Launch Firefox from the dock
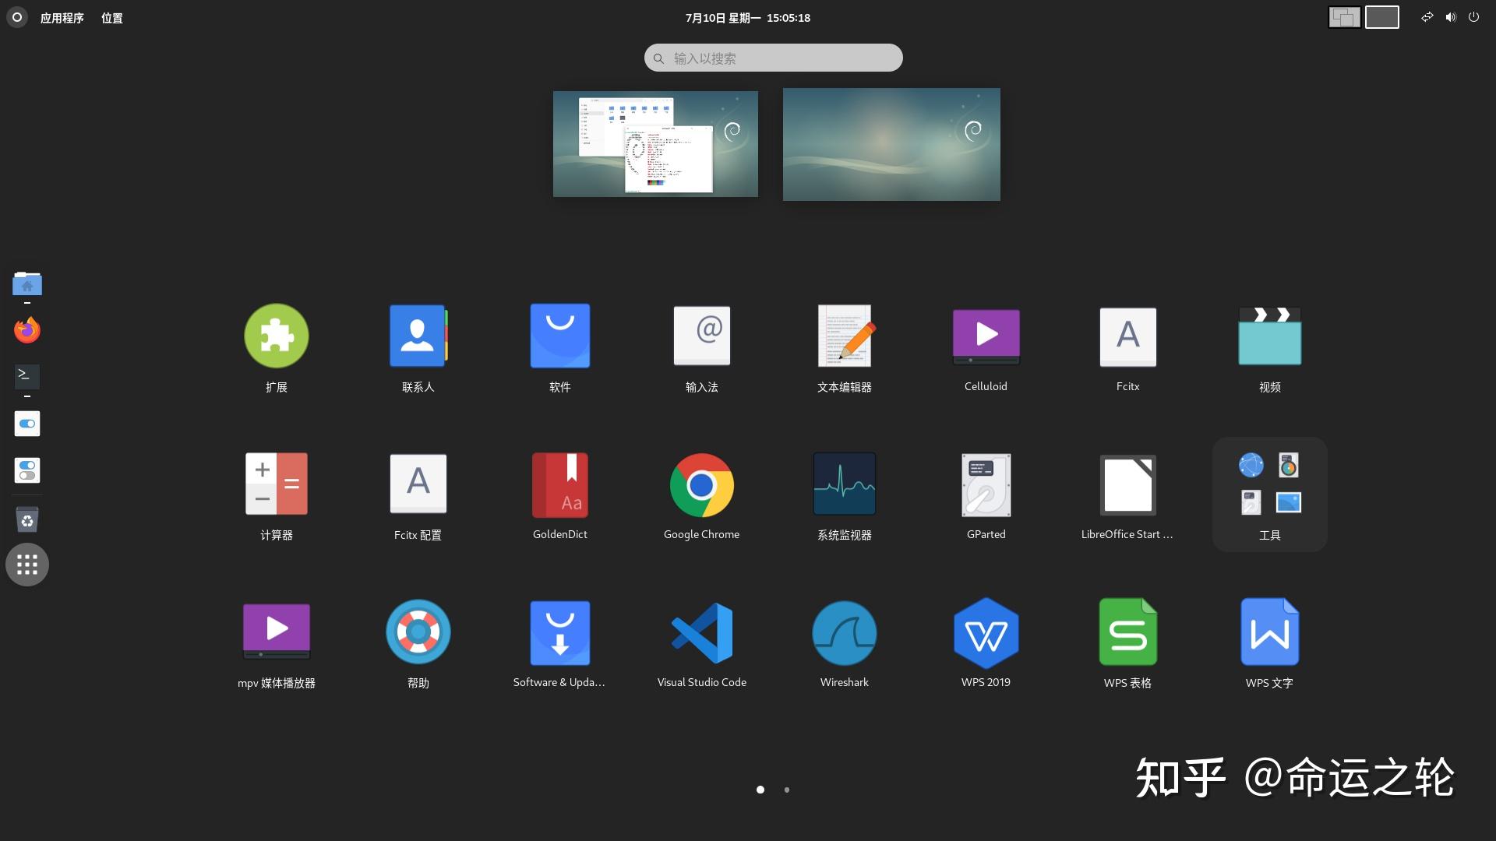 point(27,330)
